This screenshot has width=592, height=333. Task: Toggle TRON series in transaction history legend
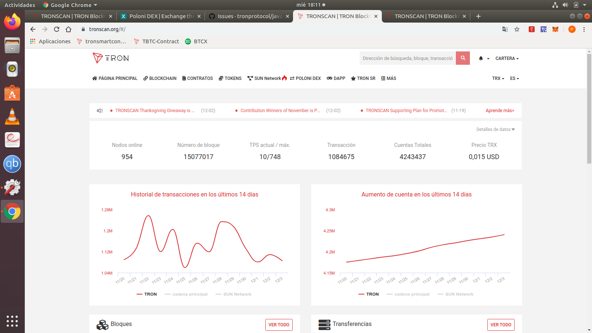point(147,294)
